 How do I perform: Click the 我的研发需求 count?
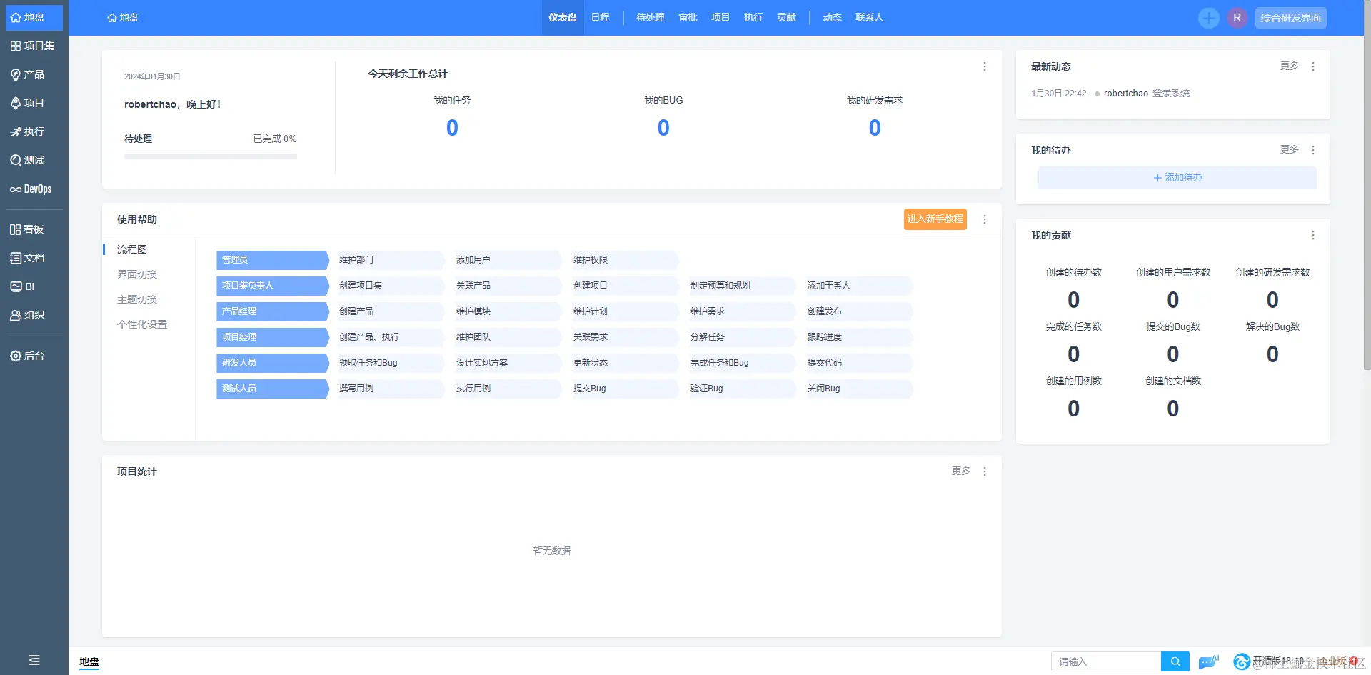coord(875,128)
